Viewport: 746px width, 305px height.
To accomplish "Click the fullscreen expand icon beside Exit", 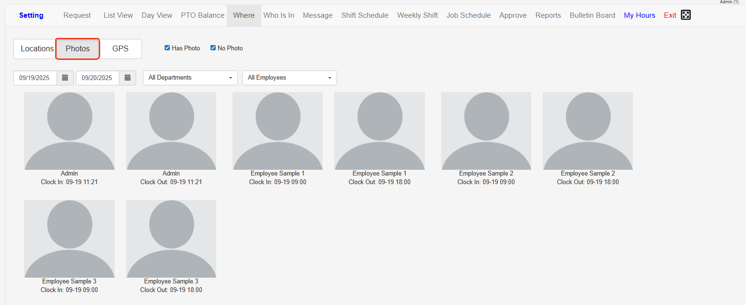I will click(x=686, y=15).
